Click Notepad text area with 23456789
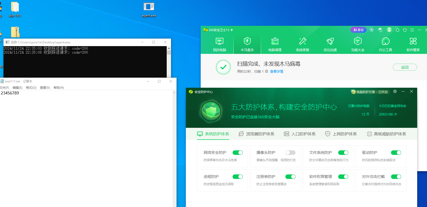This screenshot has height=207, width=427. (86, 148)
